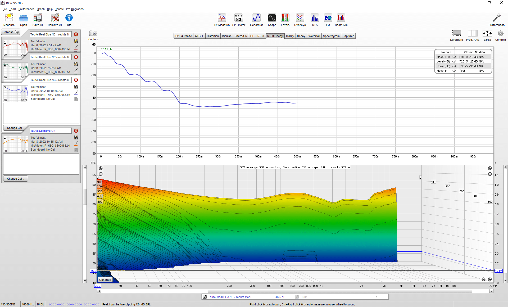The height and width of the screenshot is (307, 508).
Task: Open notes icon for Teufel Supreme ON
Action: [x=76, y=150]
